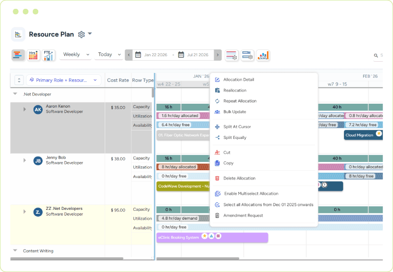Image resolution: width=393 pixels, height=272 pixels.
Task: Go to previous date range arrow
Action: pos(128,55)
